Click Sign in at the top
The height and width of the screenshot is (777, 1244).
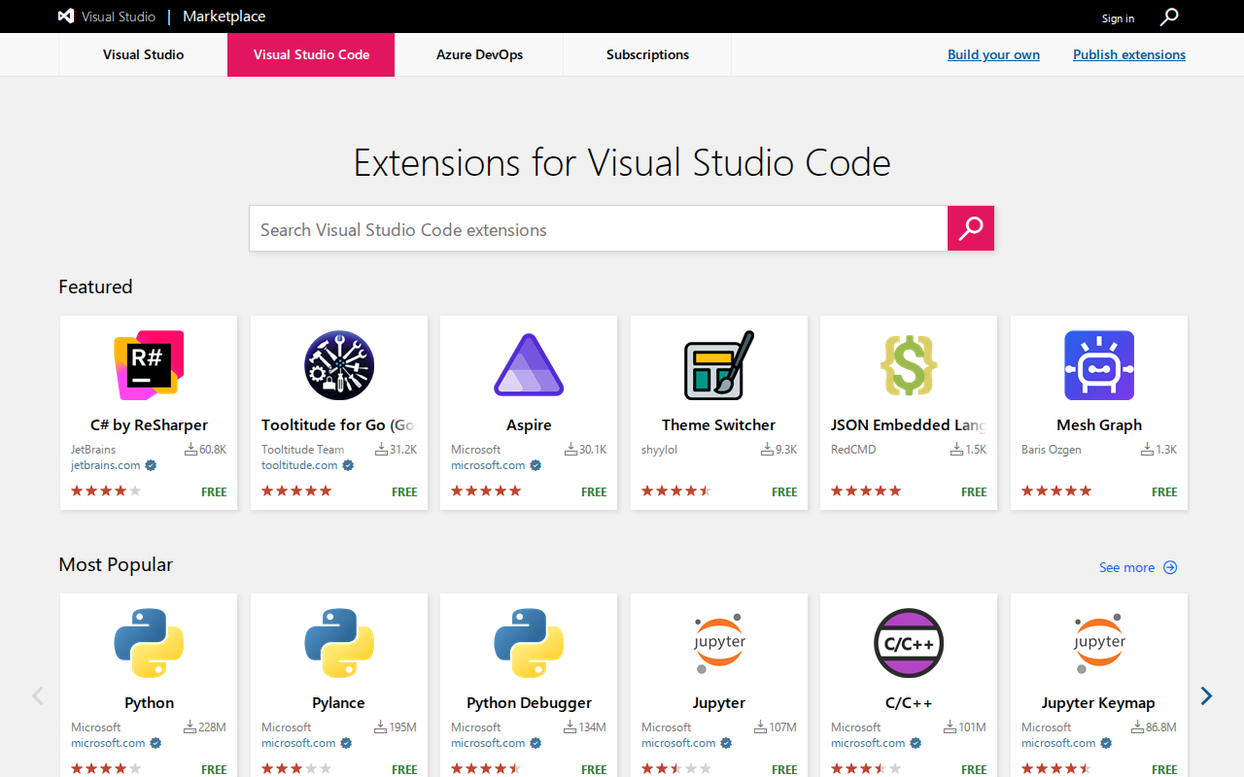[x=1118, y=17]
